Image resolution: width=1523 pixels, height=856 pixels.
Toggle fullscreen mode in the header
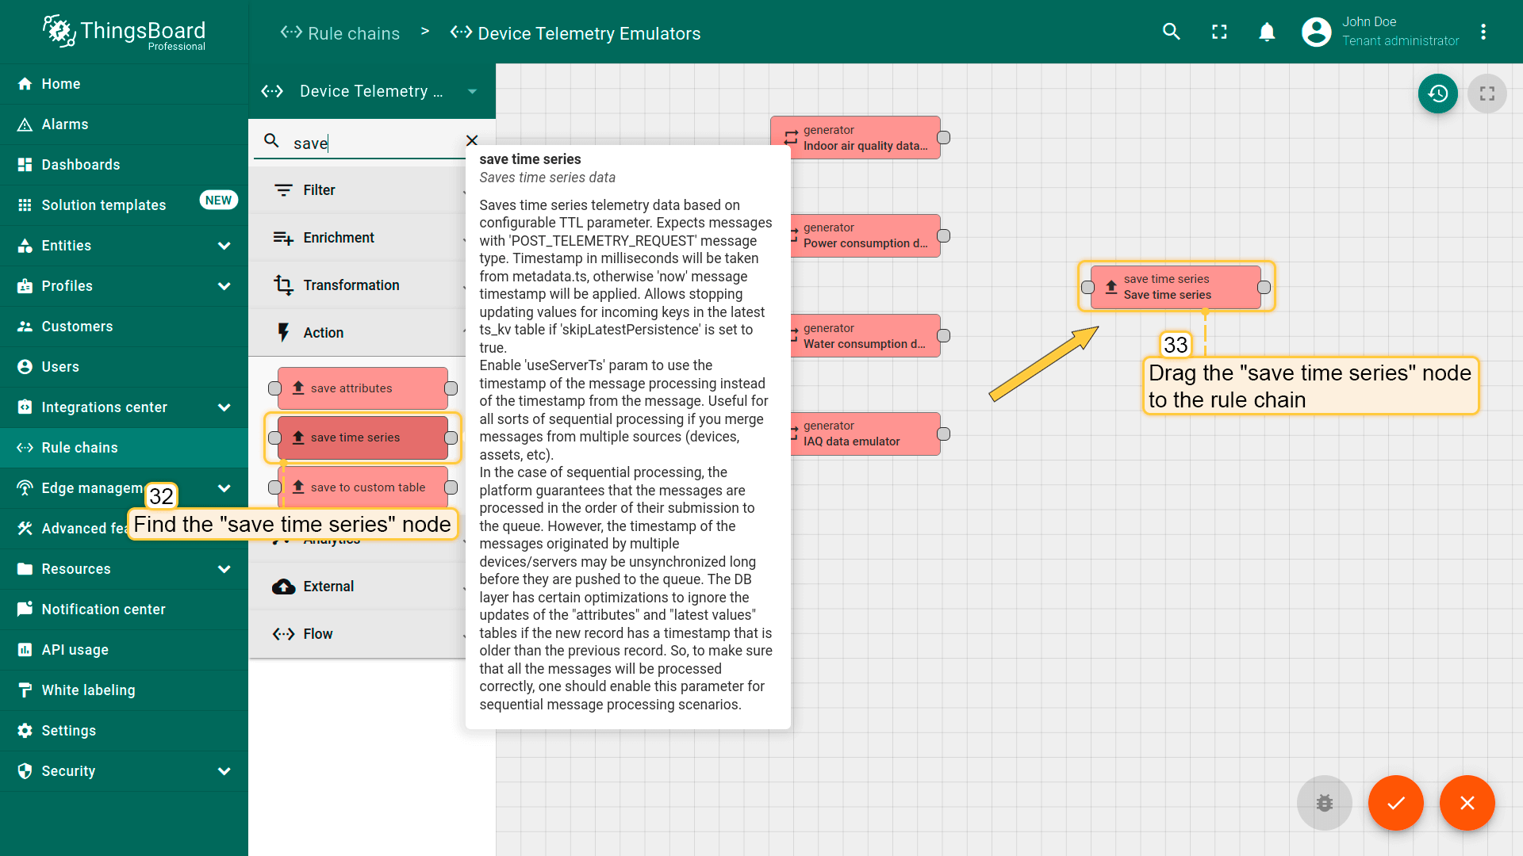tap(1219, 32)
